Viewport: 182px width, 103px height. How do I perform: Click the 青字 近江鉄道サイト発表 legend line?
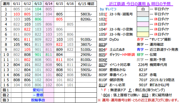(x=157, y=50)
